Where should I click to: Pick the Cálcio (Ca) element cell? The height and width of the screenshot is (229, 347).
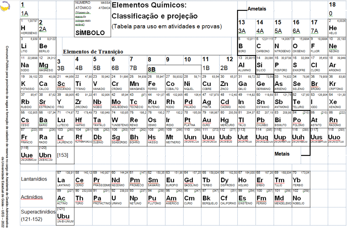47,83
